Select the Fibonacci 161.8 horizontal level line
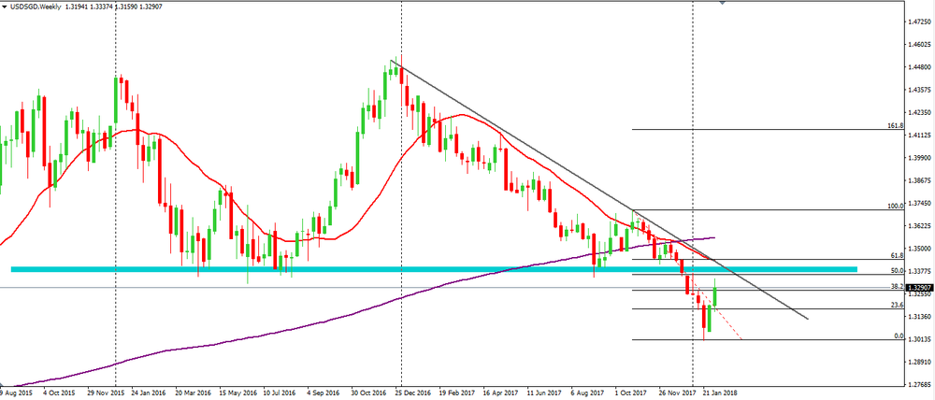This screenshot has height=400, width=935. tap(770, 129)
